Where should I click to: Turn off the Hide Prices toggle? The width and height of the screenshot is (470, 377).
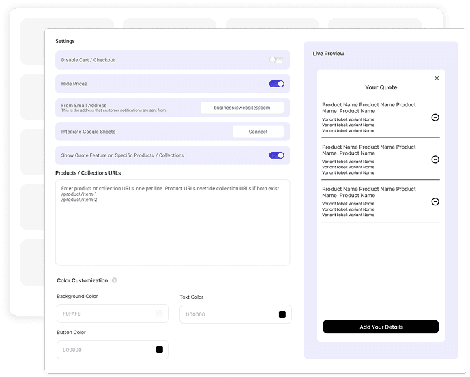tap(276, 84)
